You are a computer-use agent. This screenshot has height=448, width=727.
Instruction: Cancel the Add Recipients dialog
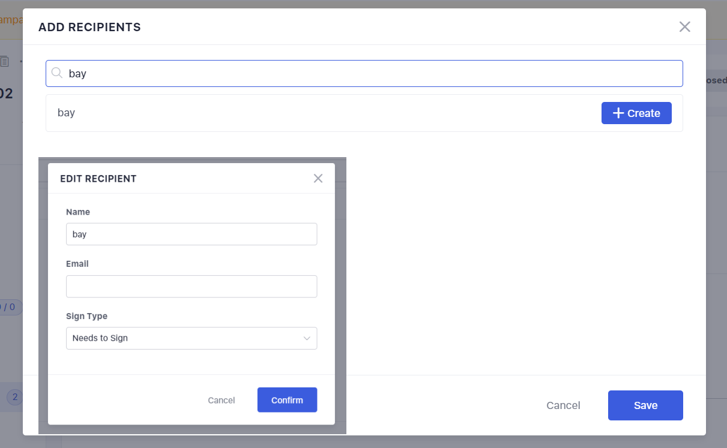(x=563, y=405)
